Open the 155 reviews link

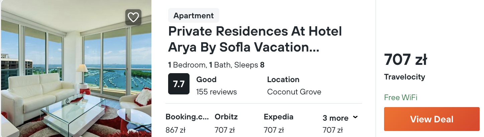click(x=216, y=92)
